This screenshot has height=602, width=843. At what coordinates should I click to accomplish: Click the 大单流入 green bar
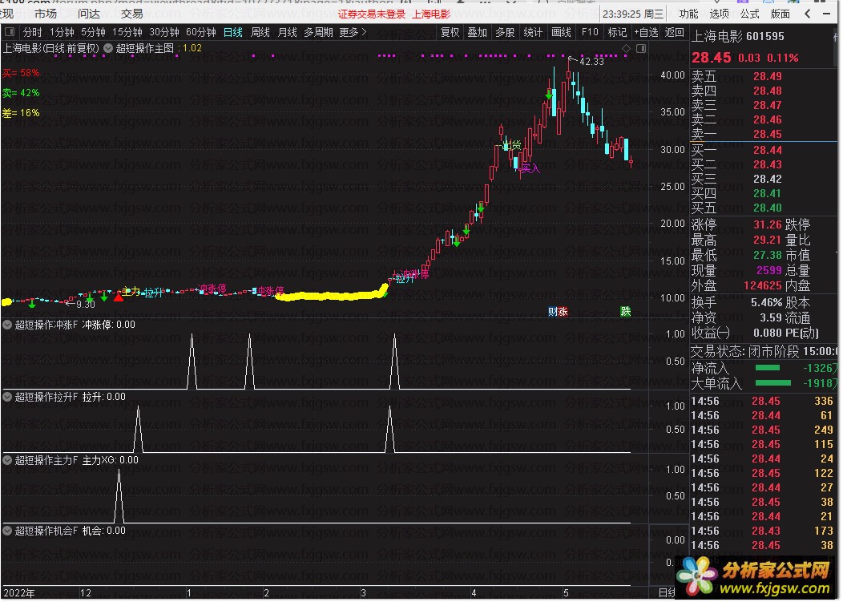773,383
